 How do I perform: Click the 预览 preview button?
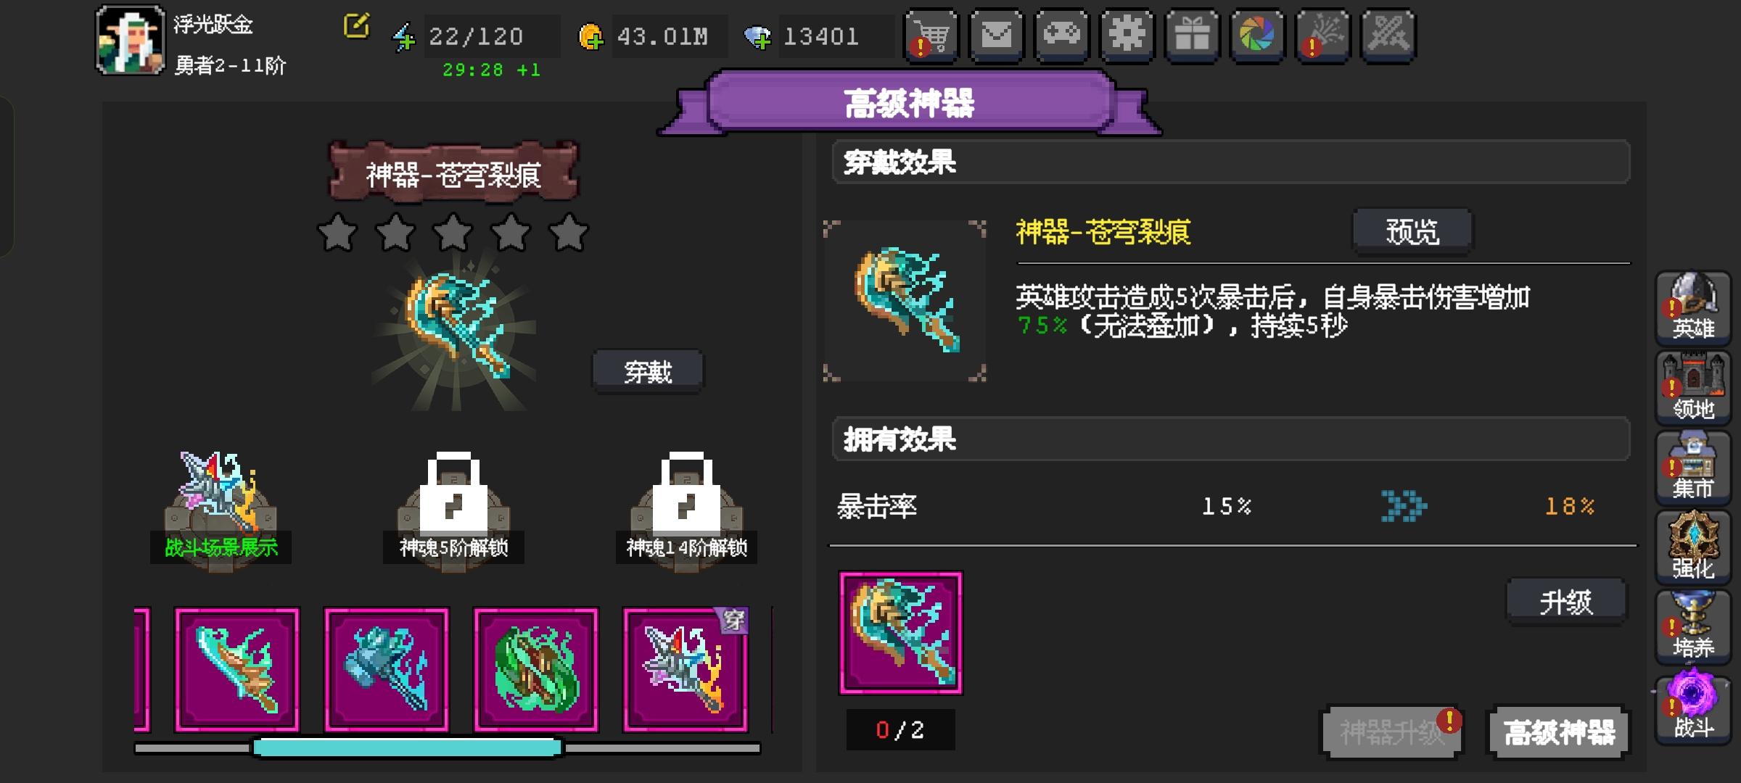[x=1412, y=232]
